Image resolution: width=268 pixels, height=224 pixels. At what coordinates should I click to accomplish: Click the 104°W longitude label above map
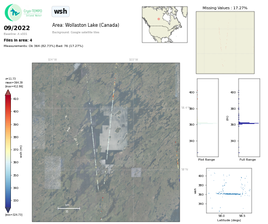tap(52, 60)
